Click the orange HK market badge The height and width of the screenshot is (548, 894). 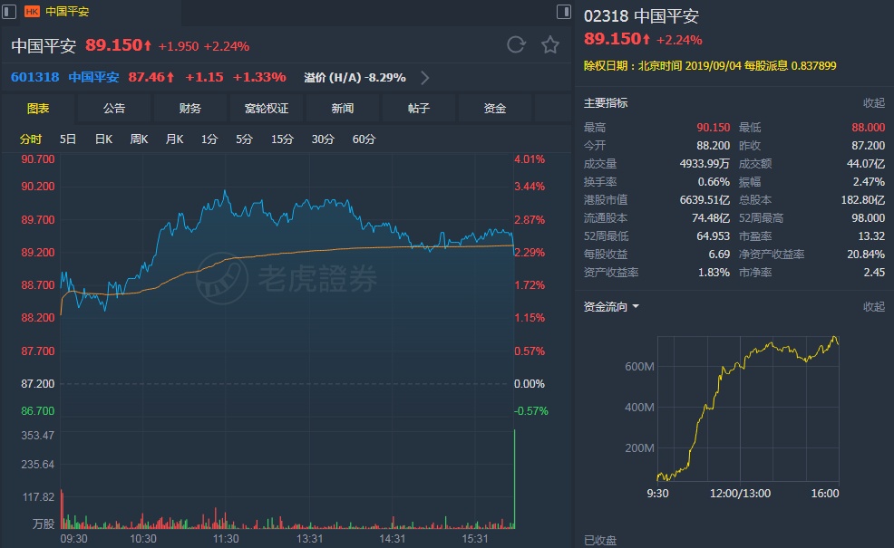(32, 12)
